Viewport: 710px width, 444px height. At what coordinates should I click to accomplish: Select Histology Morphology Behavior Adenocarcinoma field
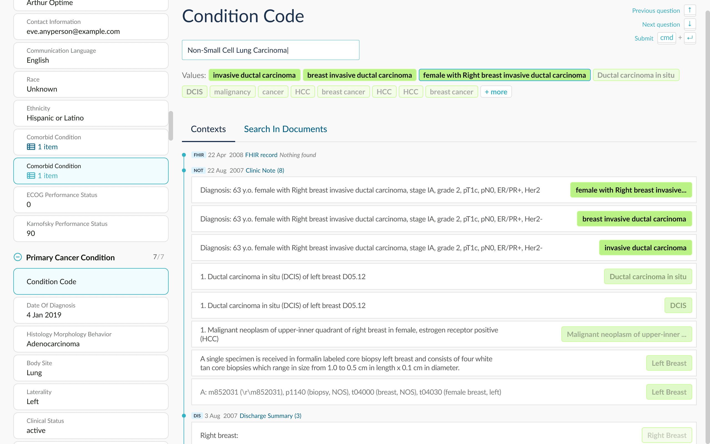click(x=91, y=339)
